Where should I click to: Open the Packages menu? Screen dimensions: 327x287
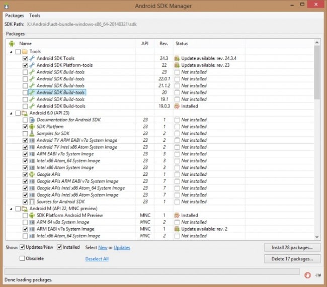(15, 16)
